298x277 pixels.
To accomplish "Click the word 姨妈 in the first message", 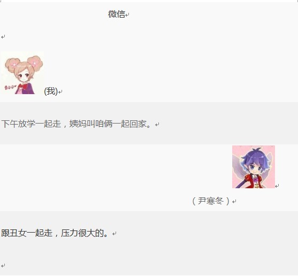I will click(x=78, y=124).
